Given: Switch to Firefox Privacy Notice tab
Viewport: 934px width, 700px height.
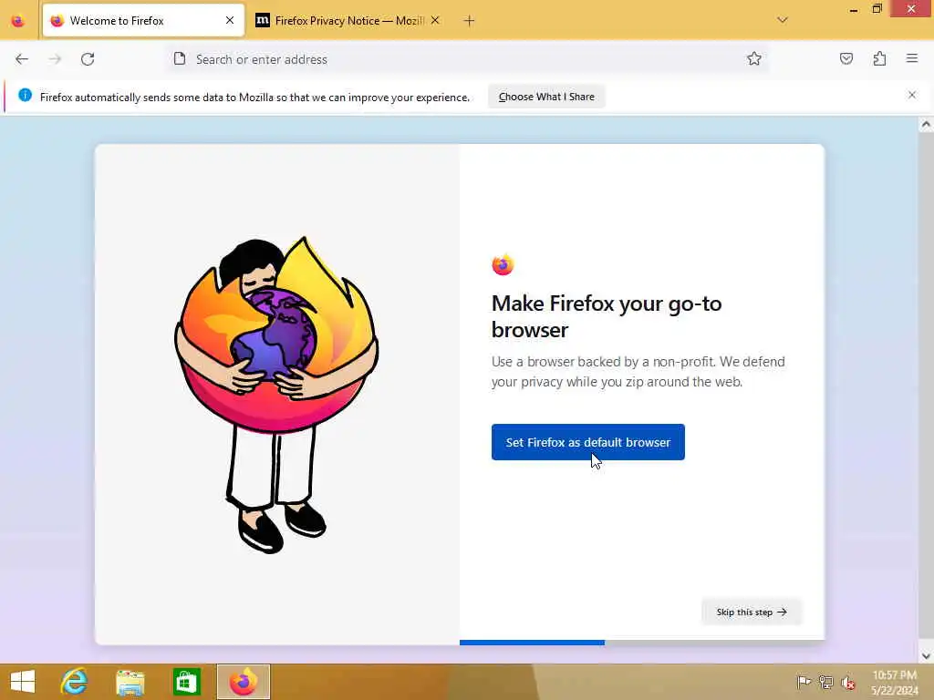Looking at the screenshot, I should point(348,21).
